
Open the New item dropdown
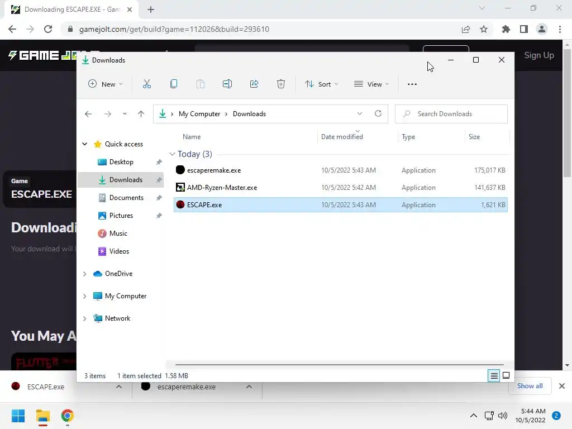(106, 84)
